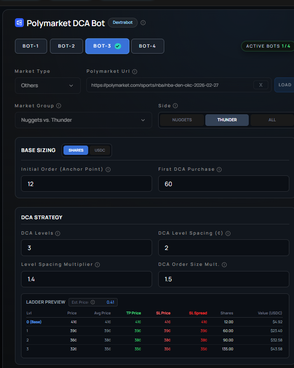Click the DCA STRATEGY section heading
294x368 pixels.
pos(42,217)
